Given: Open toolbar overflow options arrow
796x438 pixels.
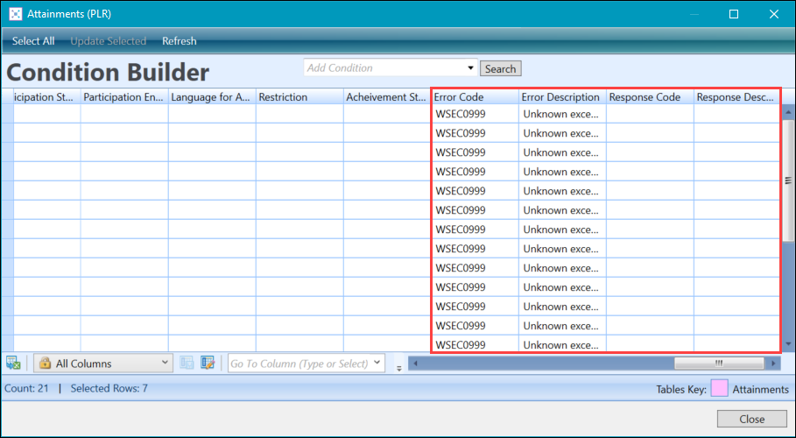Looking at the screenshot, I should click(399, 369).
